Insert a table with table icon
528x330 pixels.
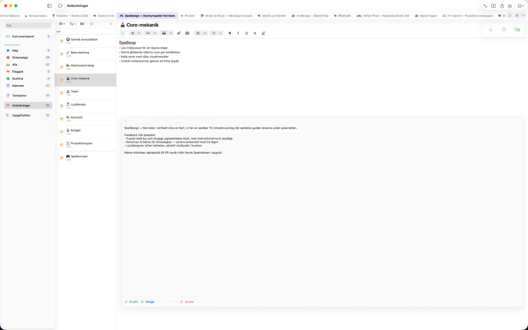point(187,33)
